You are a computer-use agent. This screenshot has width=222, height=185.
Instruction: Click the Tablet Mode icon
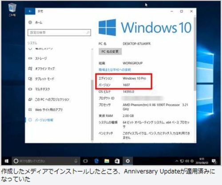coord(30,79)
